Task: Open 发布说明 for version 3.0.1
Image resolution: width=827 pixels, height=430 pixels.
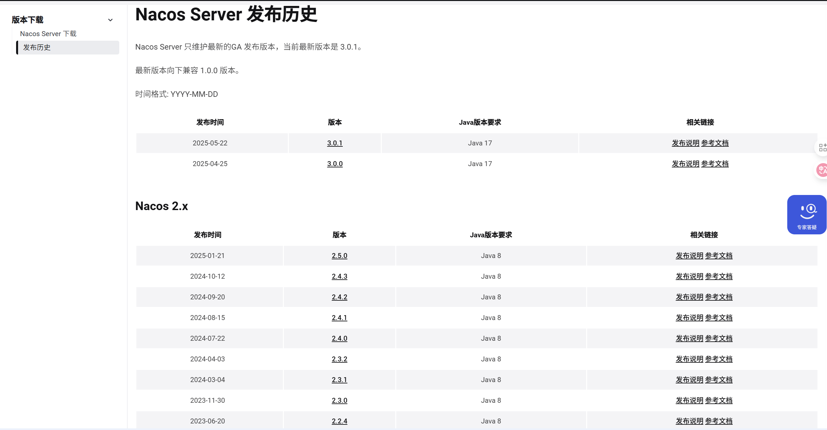Action: (x=685, y=143)
